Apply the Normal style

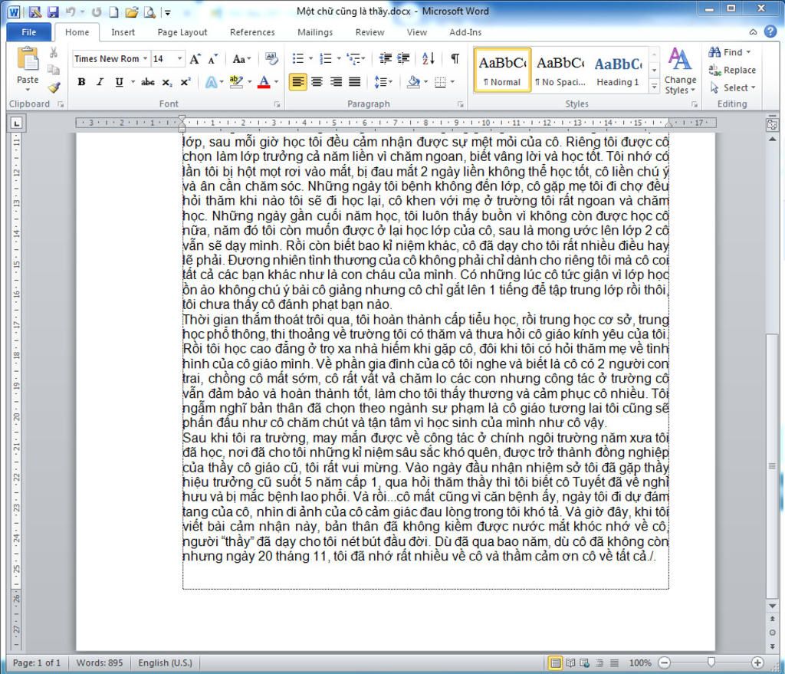[x=503, y=70]
